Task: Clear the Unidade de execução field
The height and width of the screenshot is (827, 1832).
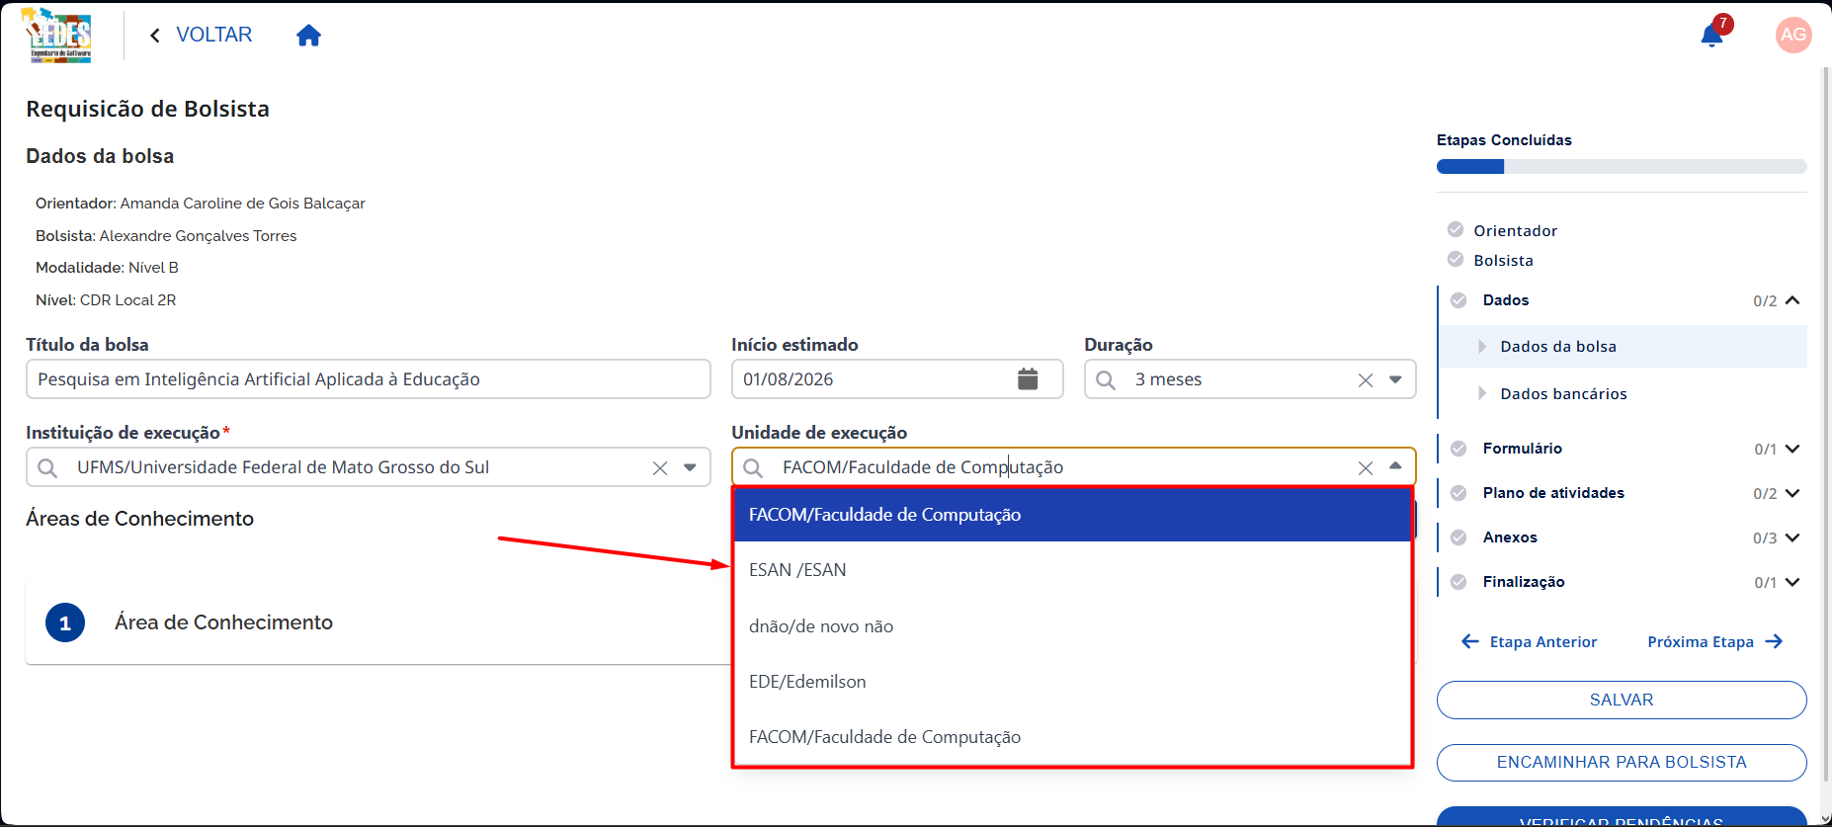Action: pos(1366,468)
